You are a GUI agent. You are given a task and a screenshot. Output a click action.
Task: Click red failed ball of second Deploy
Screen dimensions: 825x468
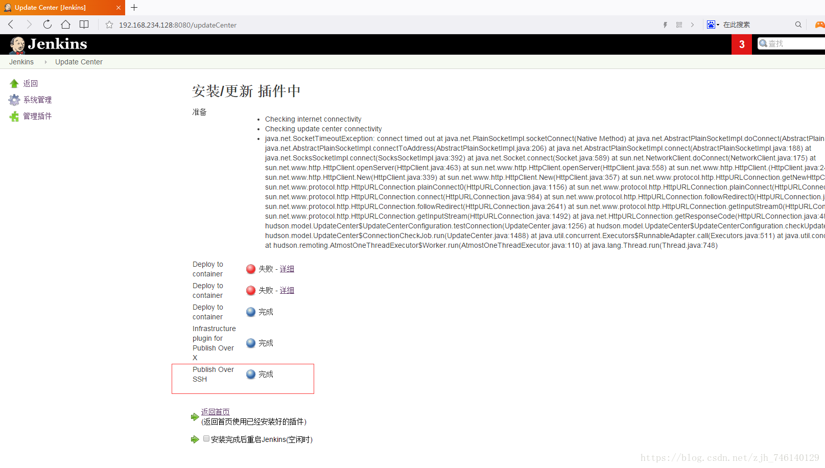(251, 290)
